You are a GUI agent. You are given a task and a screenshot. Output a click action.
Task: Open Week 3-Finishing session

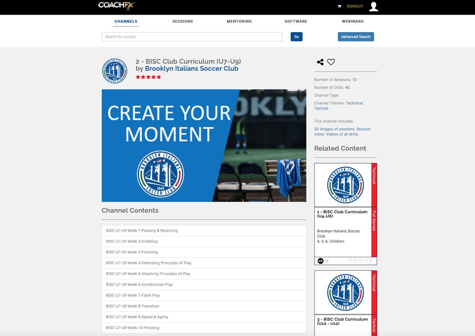click(204, 252)
